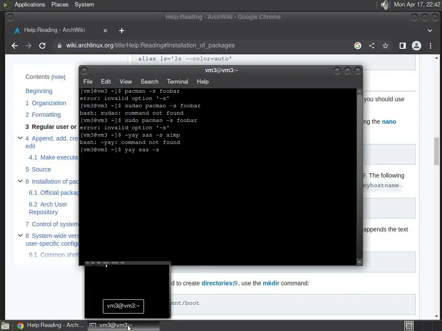The height and width of the screenshot is (331, 442).
Task: Open the System menu
Action: click(x=84, y=4)
